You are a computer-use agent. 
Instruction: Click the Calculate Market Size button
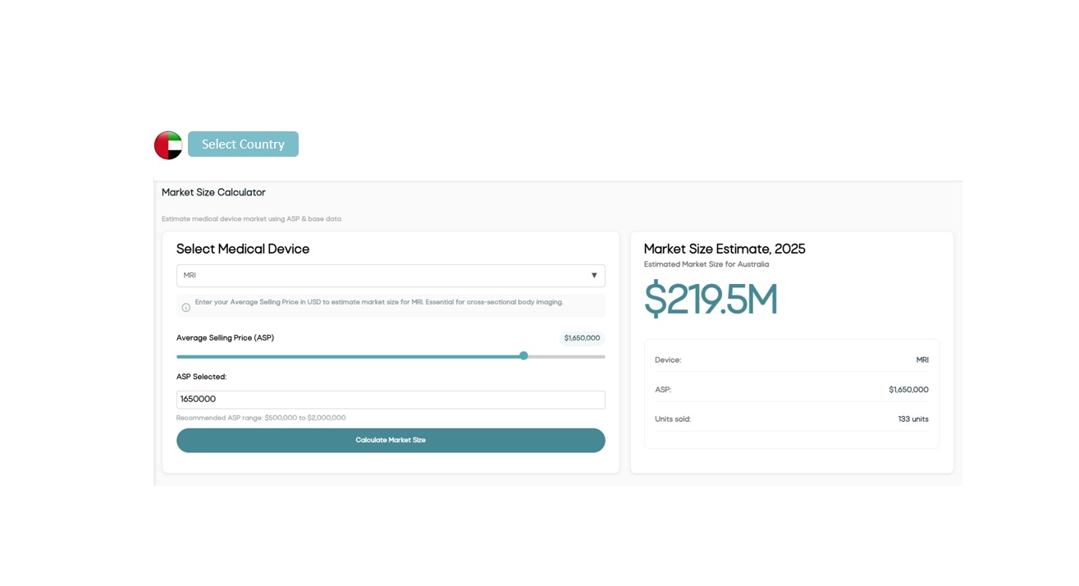tap(391, 440)
